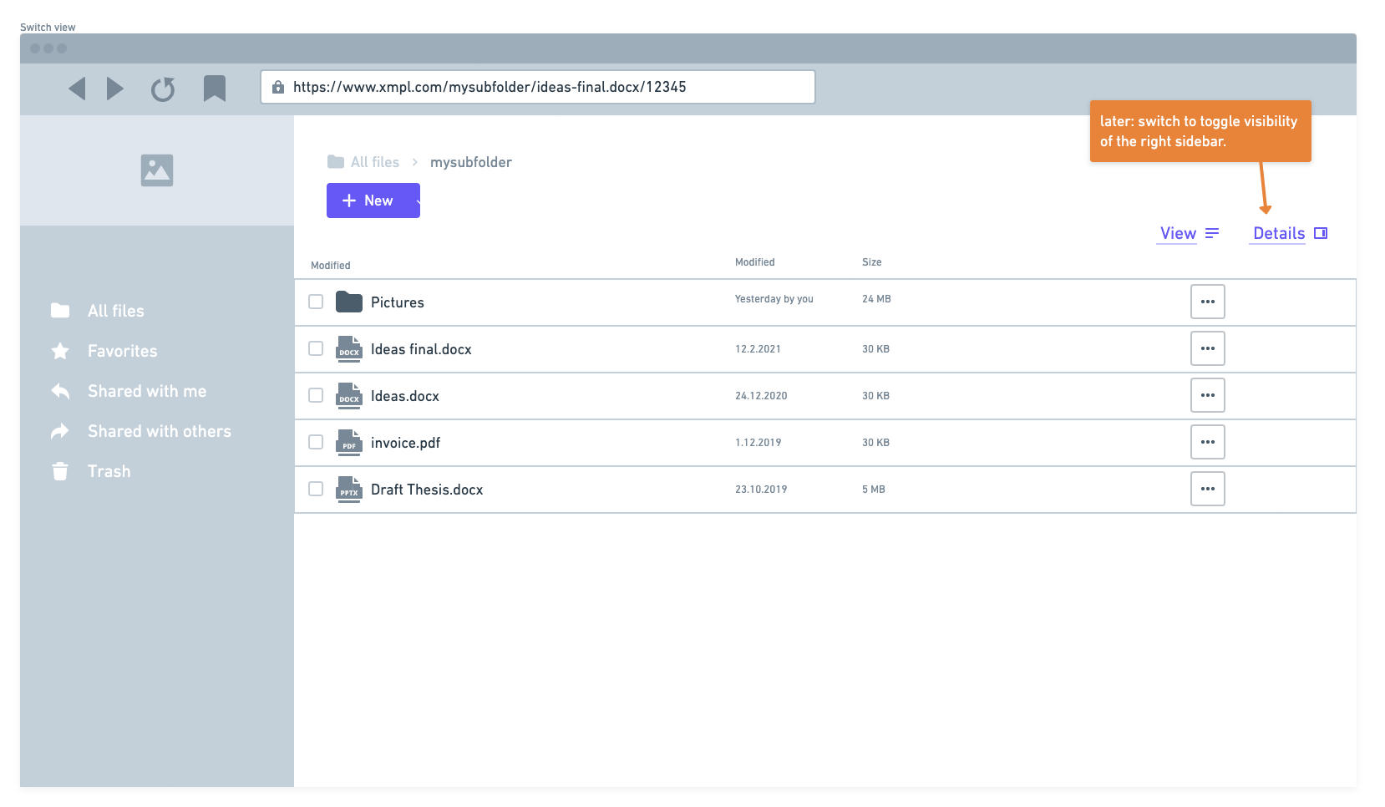
Task: Open the three-dot menu for Ideas final.docx
Action: 1208,348
